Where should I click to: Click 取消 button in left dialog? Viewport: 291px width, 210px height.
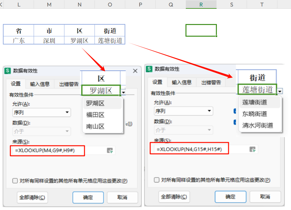[122, 197]
